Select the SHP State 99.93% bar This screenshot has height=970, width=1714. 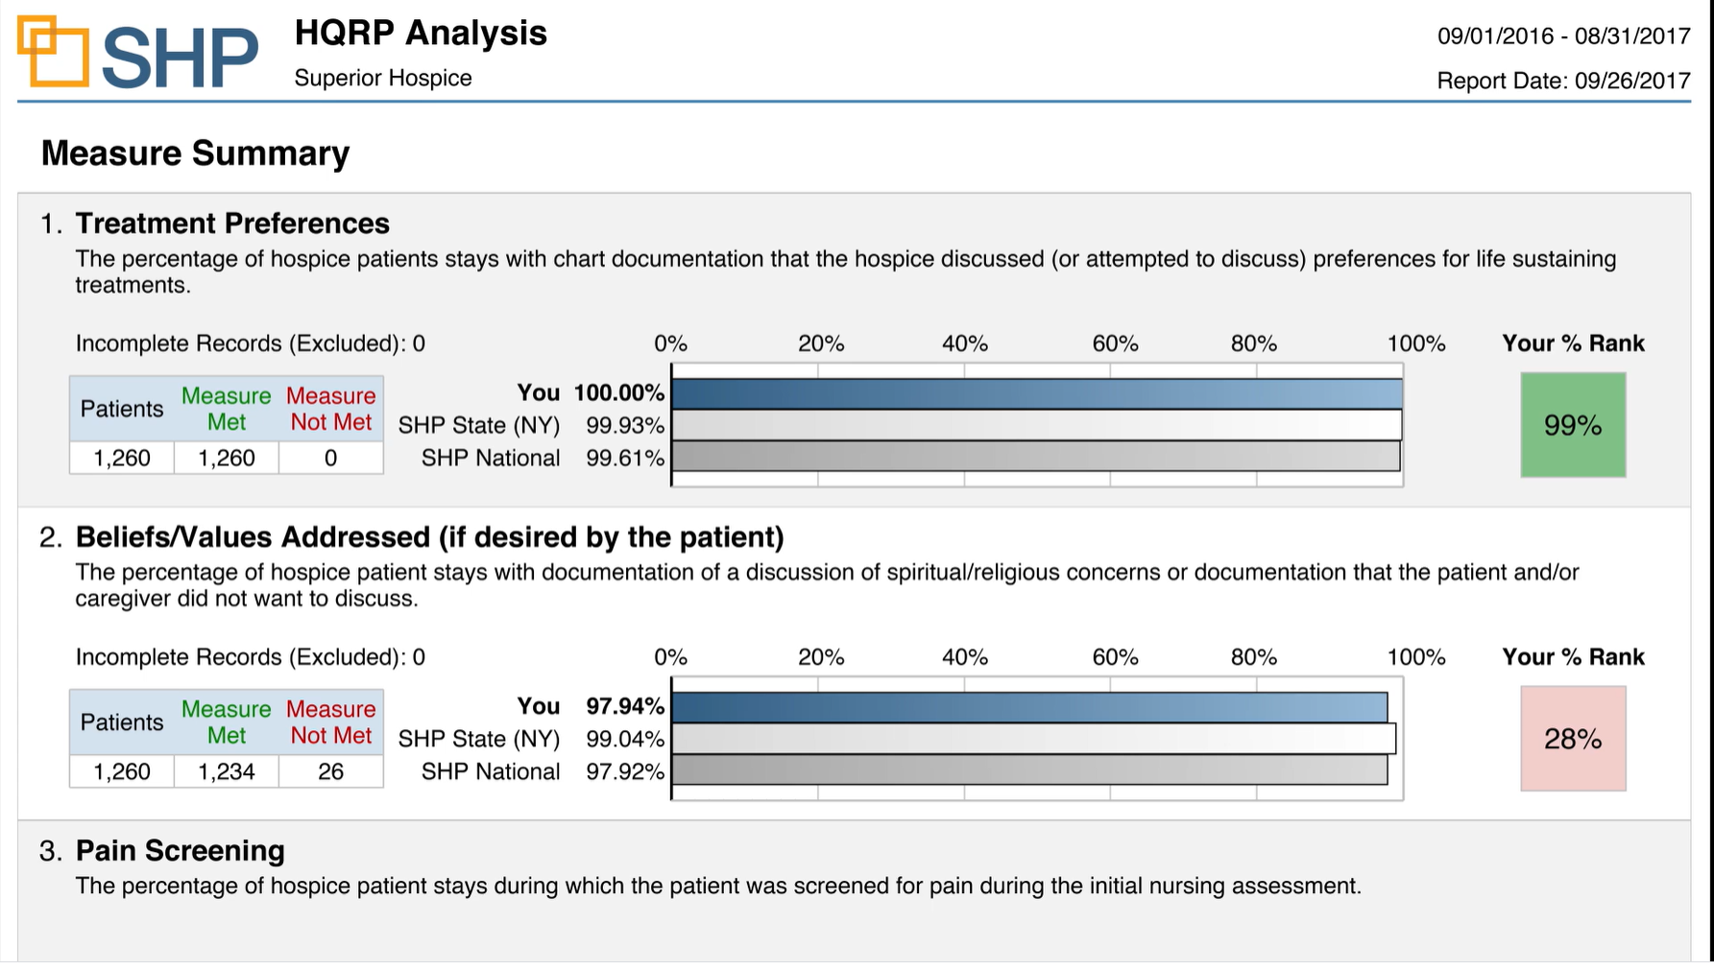tap(1037, 425)
